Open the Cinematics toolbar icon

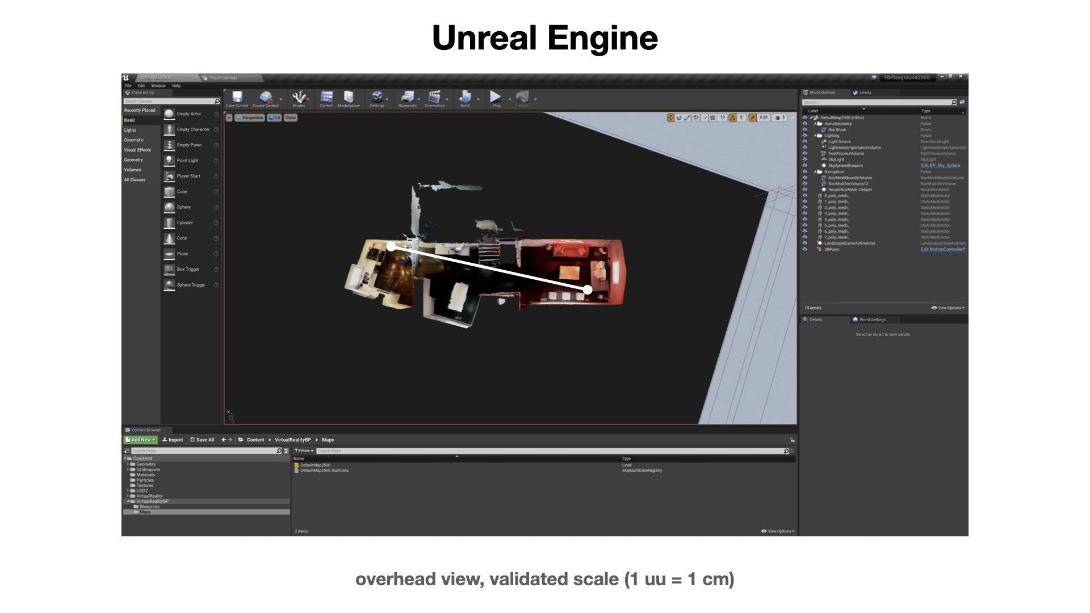pos(434,98)
